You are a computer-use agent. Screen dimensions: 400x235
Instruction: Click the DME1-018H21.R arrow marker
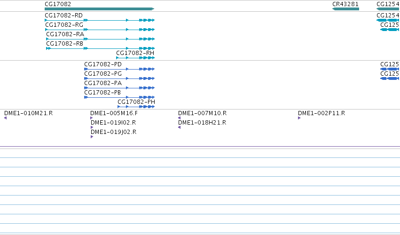click(x=180, y=127)
